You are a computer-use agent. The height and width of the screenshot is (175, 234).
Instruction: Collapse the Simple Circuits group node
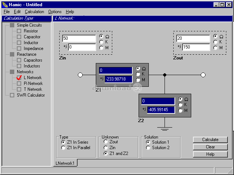tap(12, 25)
